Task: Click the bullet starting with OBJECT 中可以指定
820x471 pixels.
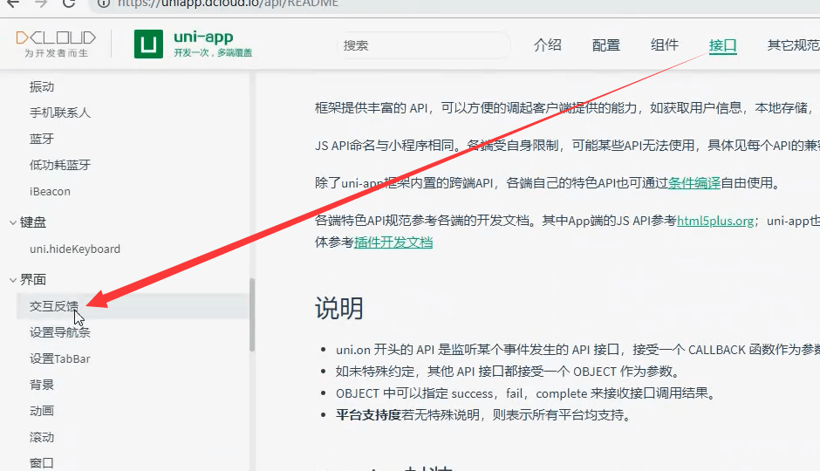Action: (x=525, y=393)
